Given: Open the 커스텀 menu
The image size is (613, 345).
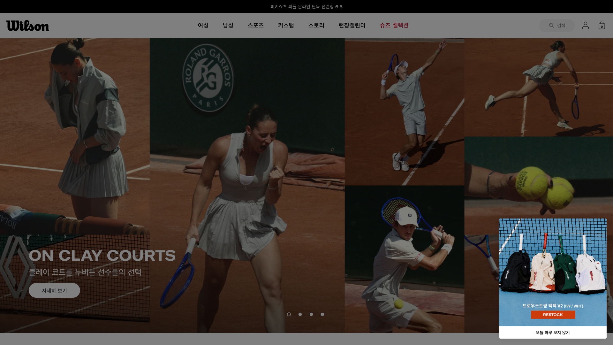Looking at the screenshot, I should pos(286,25).
